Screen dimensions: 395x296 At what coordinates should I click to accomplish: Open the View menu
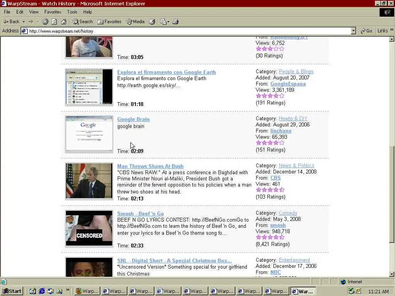[x=34, y=12]
